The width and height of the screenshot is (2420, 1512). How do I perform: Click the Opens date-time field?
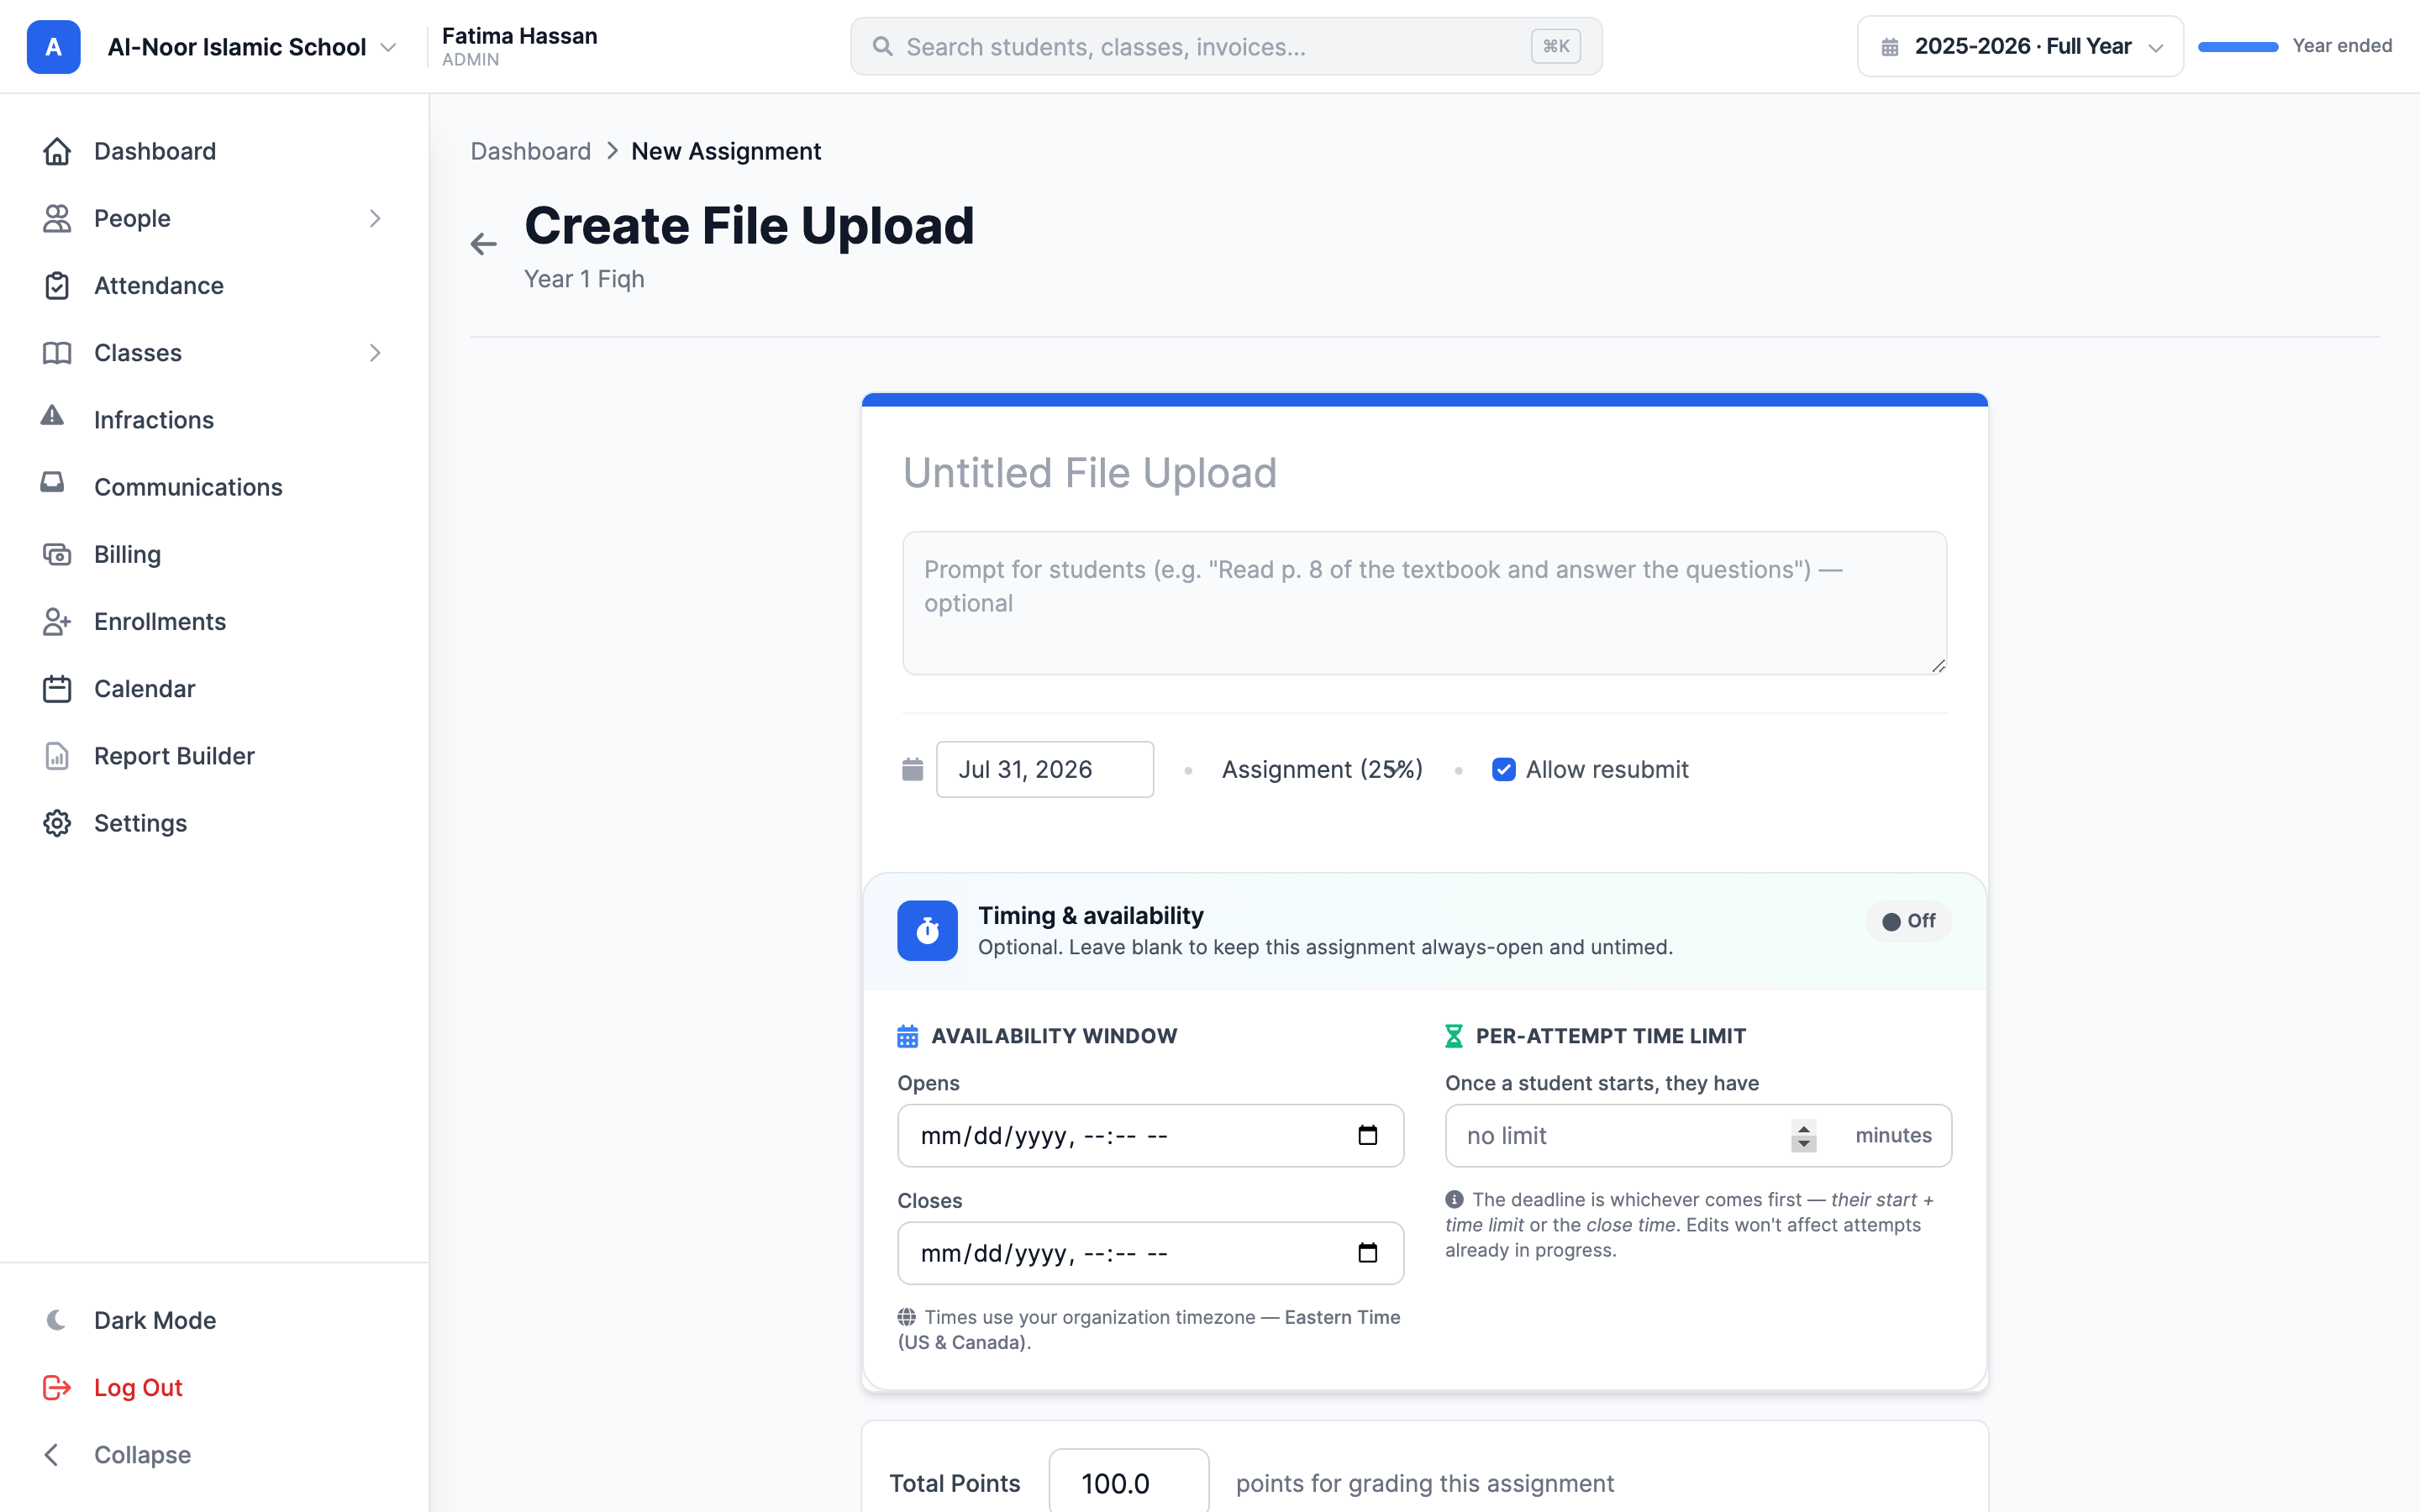[1150, 1135]
